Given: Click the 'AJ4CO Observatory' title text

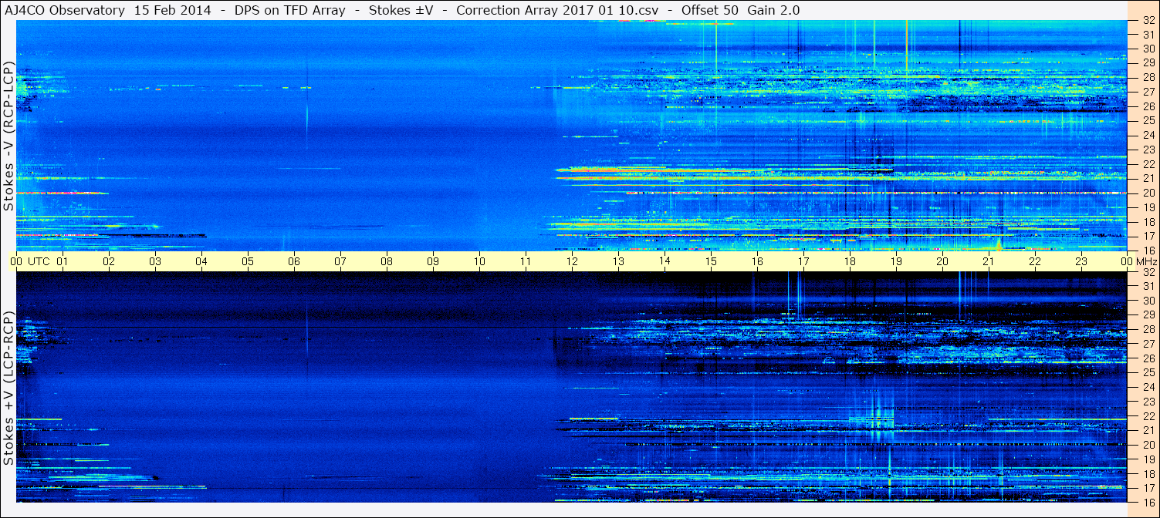Looking at the screenshot, I should [x=65, y=10].
